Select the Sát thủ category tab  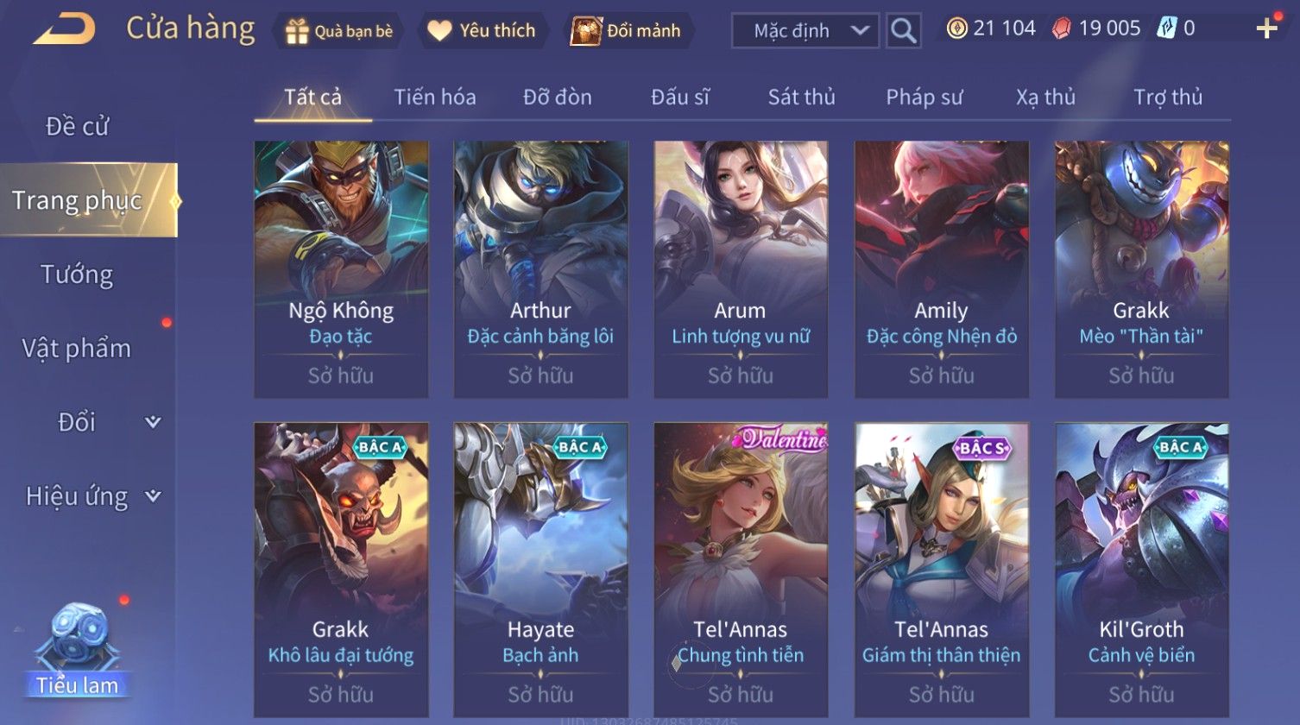pos(802,97)
